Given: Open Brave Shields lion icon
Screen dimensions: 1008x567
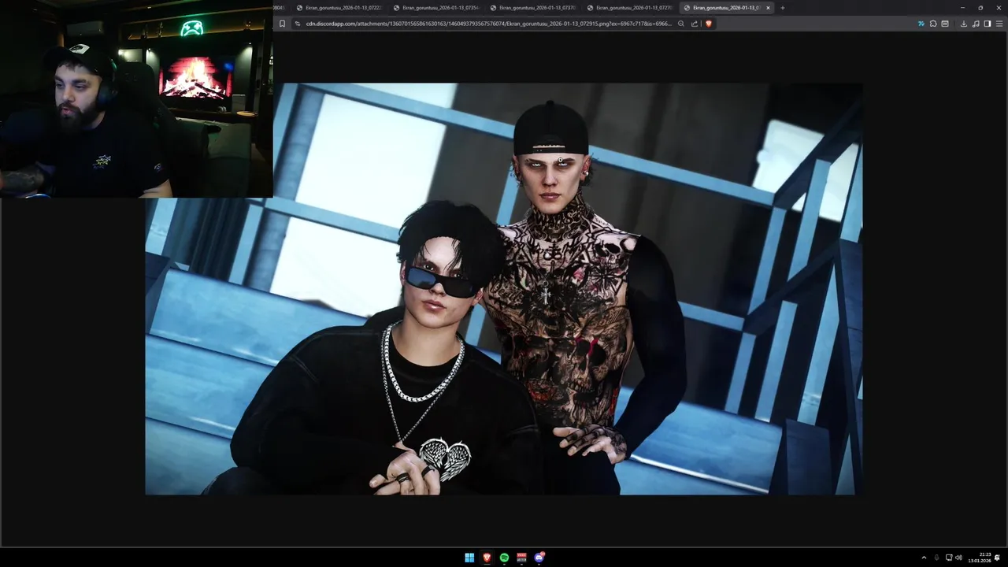Looking at the screenshot, I should (708, 24).
